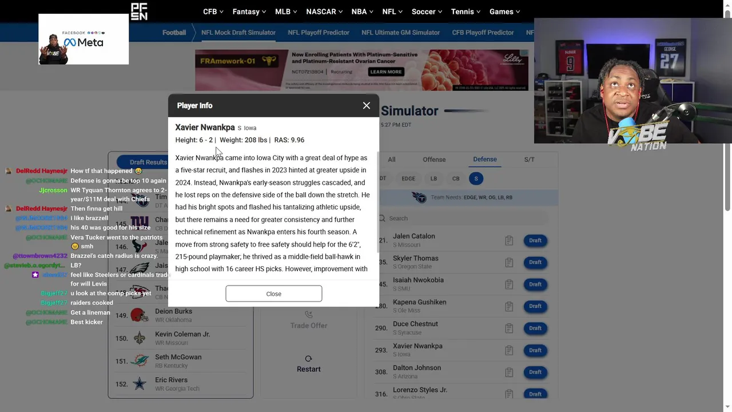Click the Trade Offer phone icon
Viewport: 732px width, 412px height.
click(x=309, y=314)
